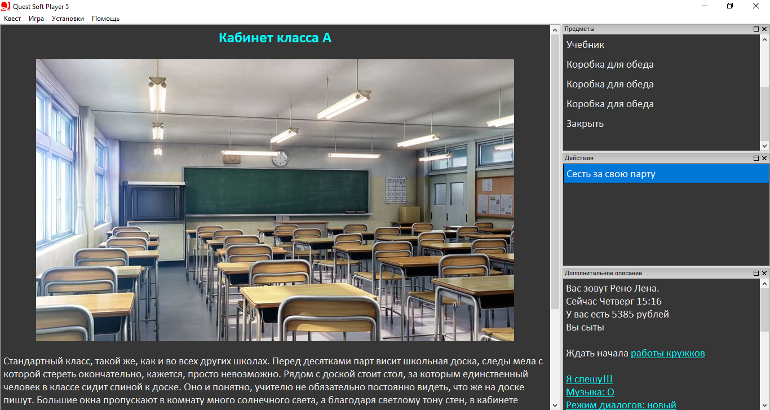770x410 pixels.
Task: Close the Дополнительное описание panel
Action: tap(764, 273)
